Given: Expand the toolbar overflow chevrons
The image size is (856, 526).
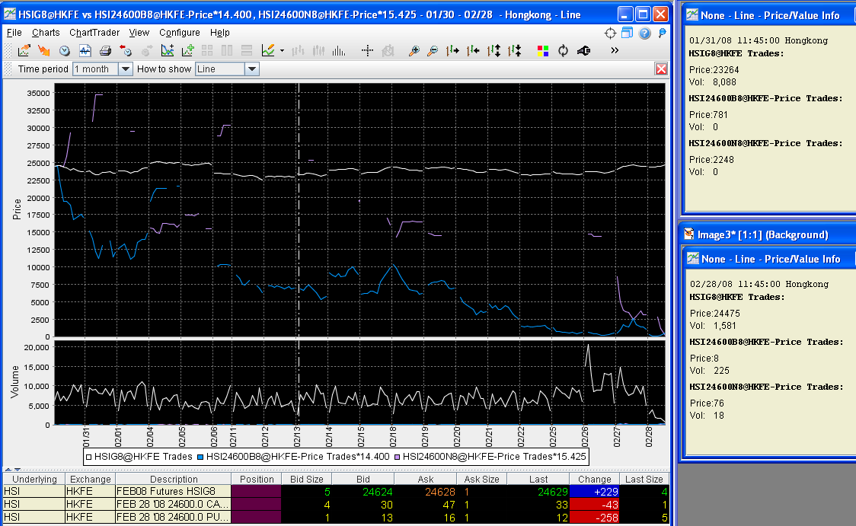Looking at the screenshot, I should click(615, 50).
